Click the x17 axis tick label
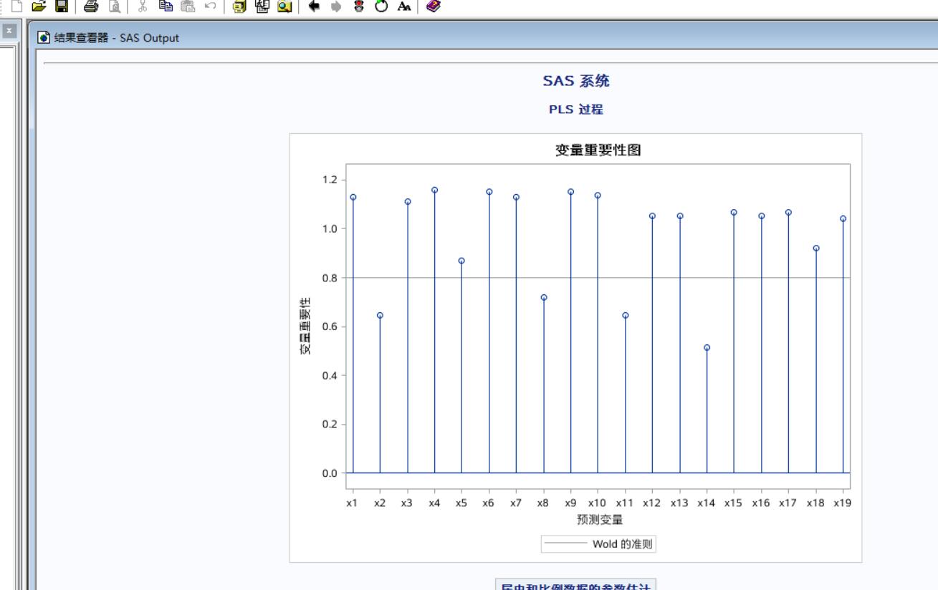 tap(788, 503)
